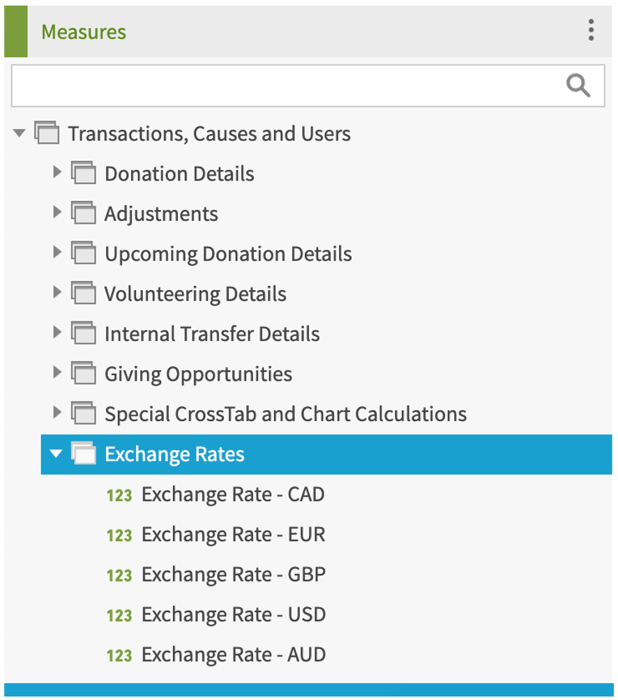Click the search magnifier icon
Viewport: 618px width, 700px height.
578,85
